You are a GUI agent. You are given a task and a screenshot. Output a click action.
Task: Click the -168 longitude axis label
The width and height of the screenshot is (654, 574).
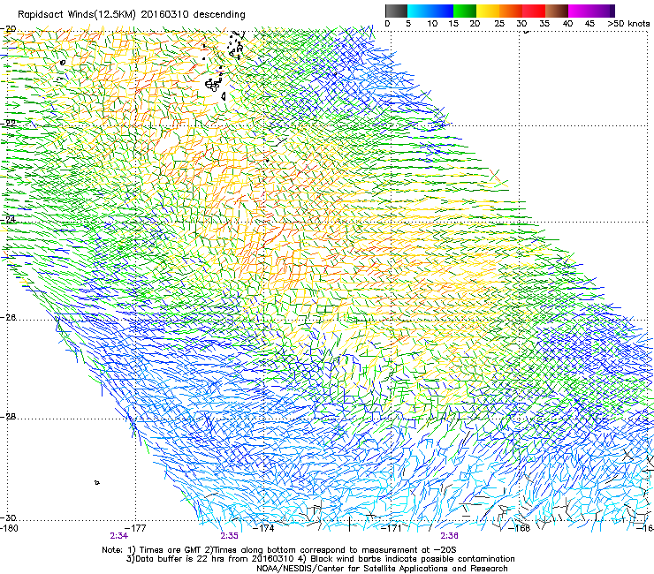520,528
